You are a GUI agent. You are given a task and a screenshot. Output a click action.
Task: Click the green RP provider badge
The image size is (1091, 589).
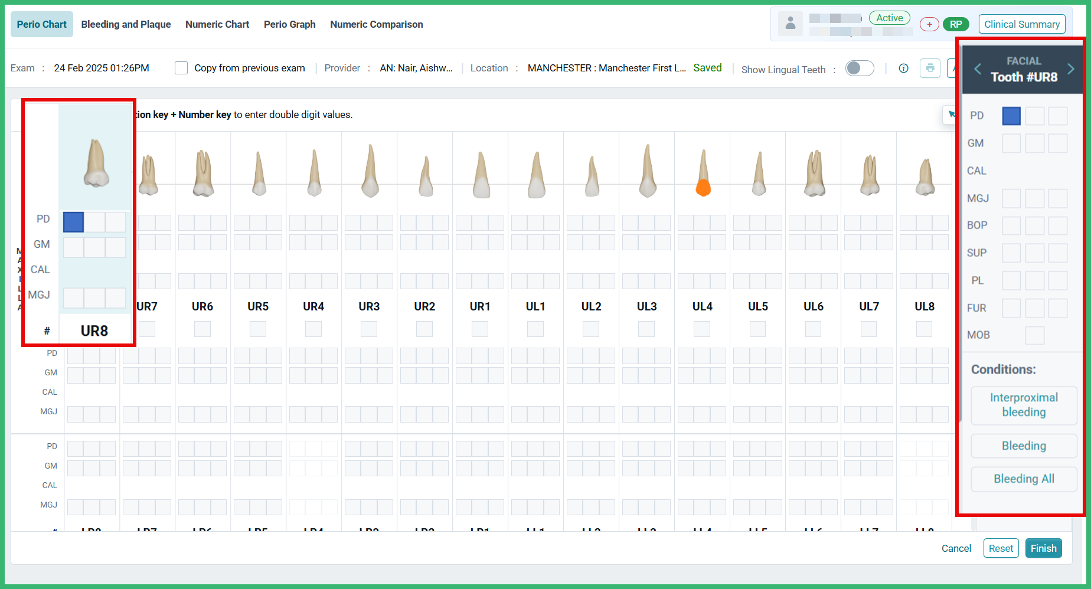956,24
